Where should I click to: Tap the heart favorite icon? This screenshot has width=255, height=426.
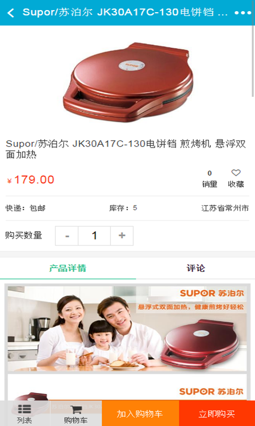click(236, 173)
